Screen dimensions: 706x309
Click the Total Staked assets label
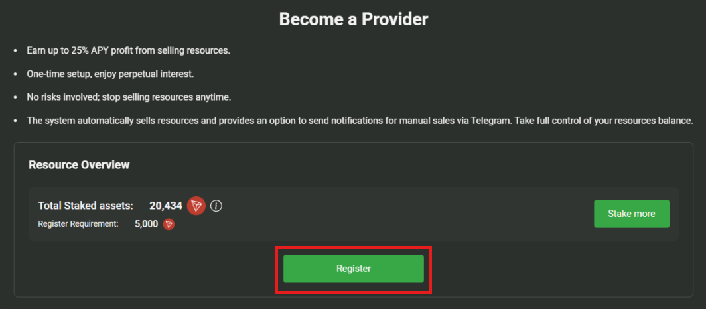tap(86, 206)
